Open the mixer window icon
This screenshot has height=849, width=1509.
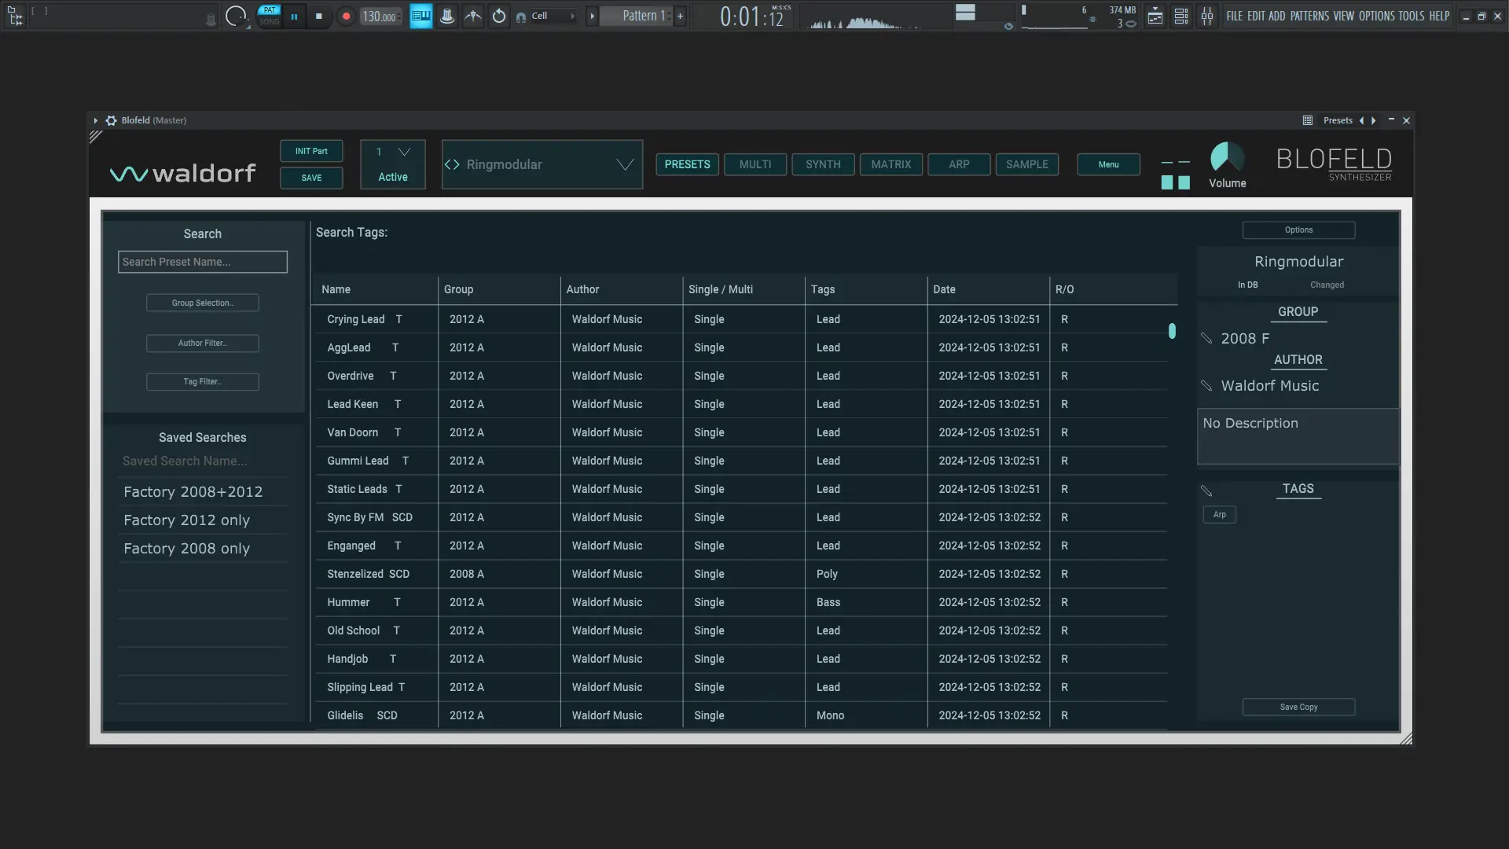point(1207,16)
